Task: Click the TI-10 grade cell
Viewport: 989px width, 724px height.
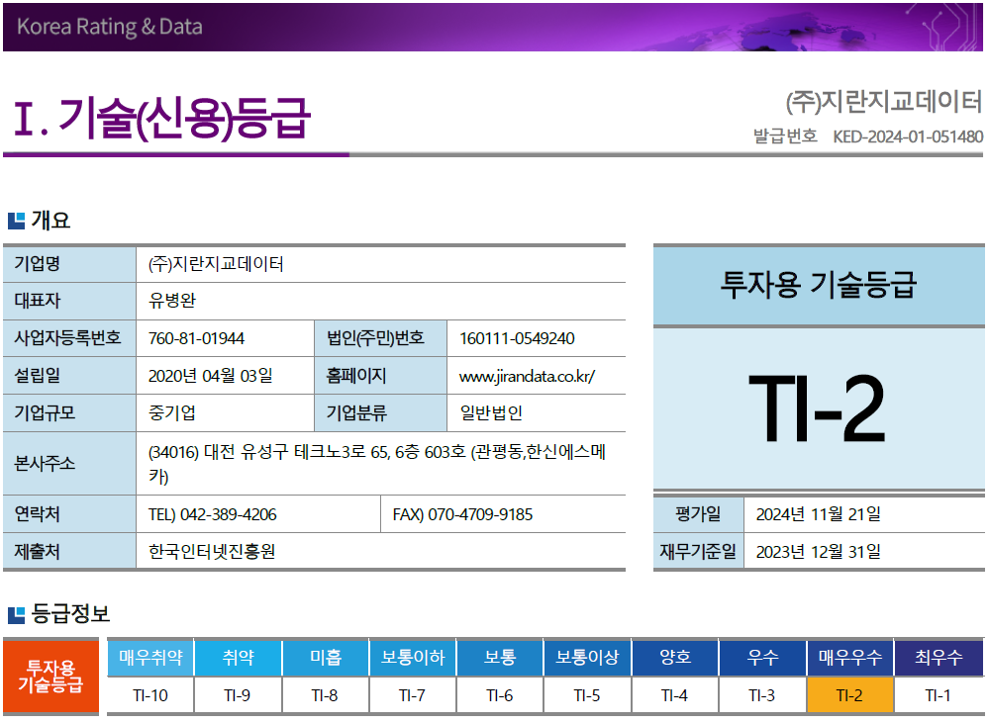Action: [150, 694]
